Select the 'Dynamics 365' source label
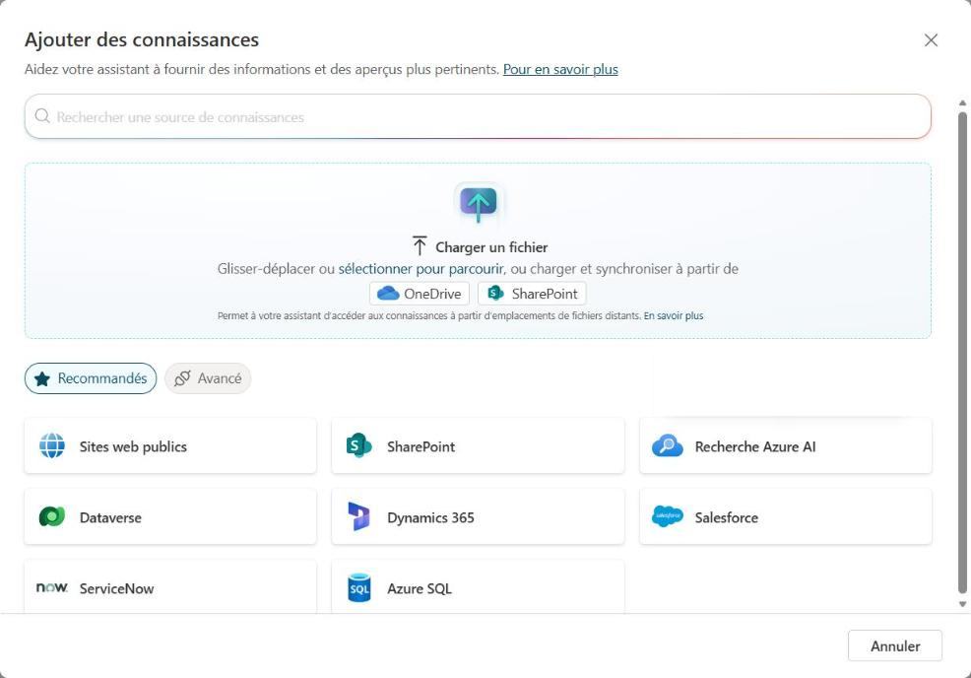The height and width of the screenshot is (678, 971). [x=430, y=517]
